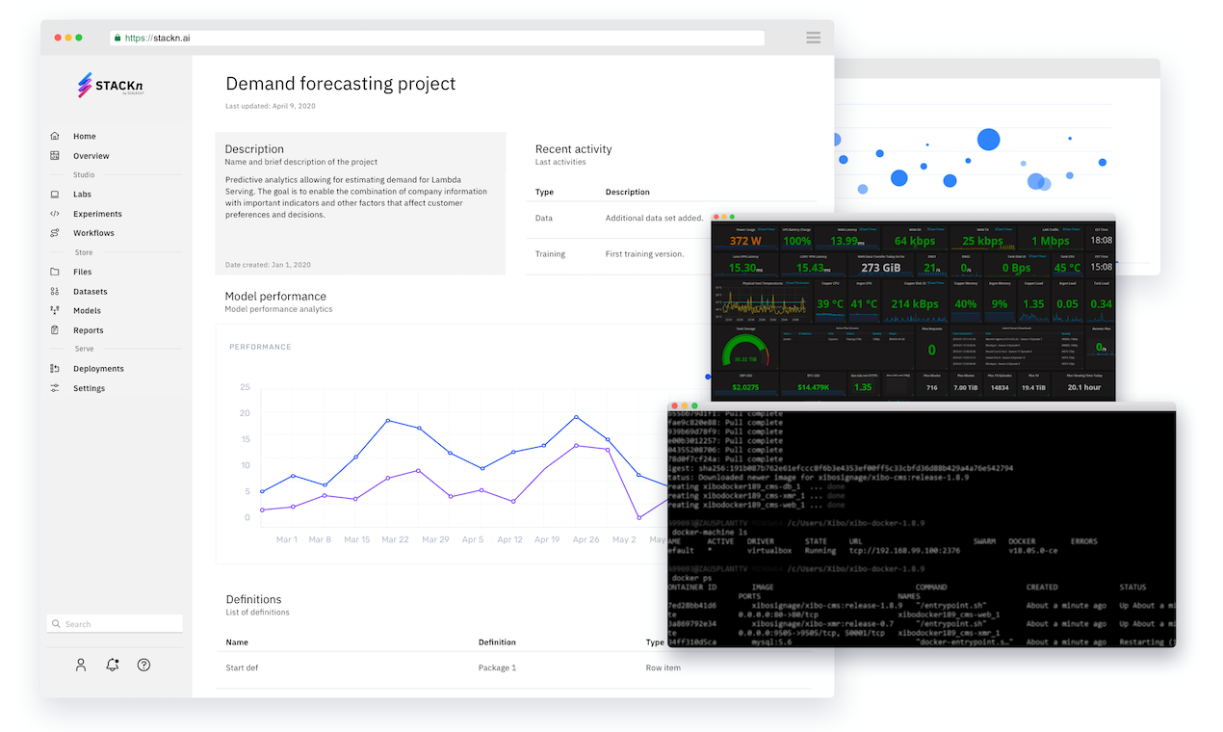The image size is (1223, 732).
Task: Open Overview page label
Action: (x=91, y=156)
